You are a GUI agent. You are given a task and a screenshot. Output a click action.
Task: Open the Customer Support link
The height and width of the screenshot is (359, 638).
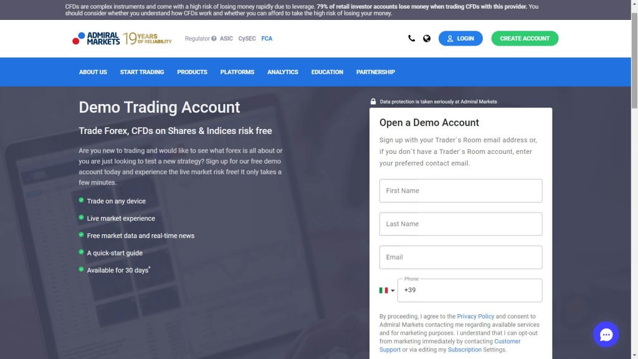450,345
